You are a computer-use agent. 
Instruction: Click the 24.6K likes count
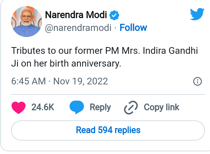(x=43, y=107)
